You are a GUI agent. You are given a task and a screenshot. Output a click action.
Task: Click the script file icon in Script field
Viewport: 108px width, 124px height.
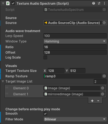coord(46,10)
